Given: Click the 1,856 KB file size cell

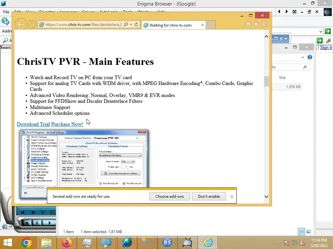Looking at the screenshot, I should click(x=293, y=87).
